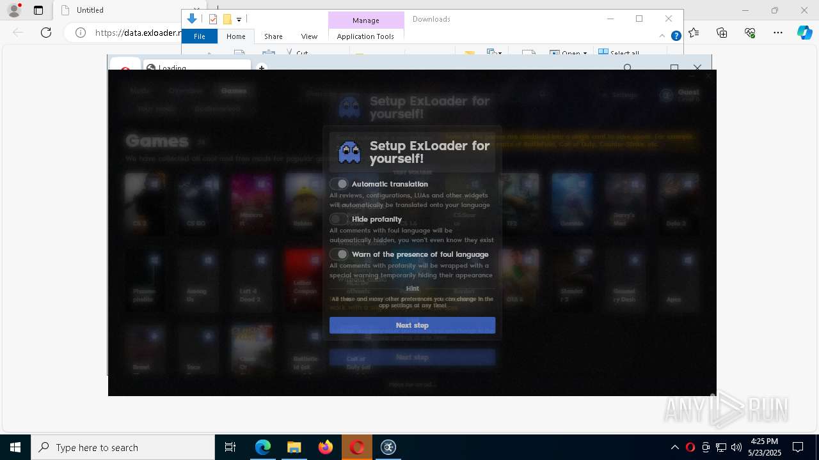Launch Firefox from taskbar
This screenshot has height=460, width=819.
pyautogui.click(x=326, y=447)
